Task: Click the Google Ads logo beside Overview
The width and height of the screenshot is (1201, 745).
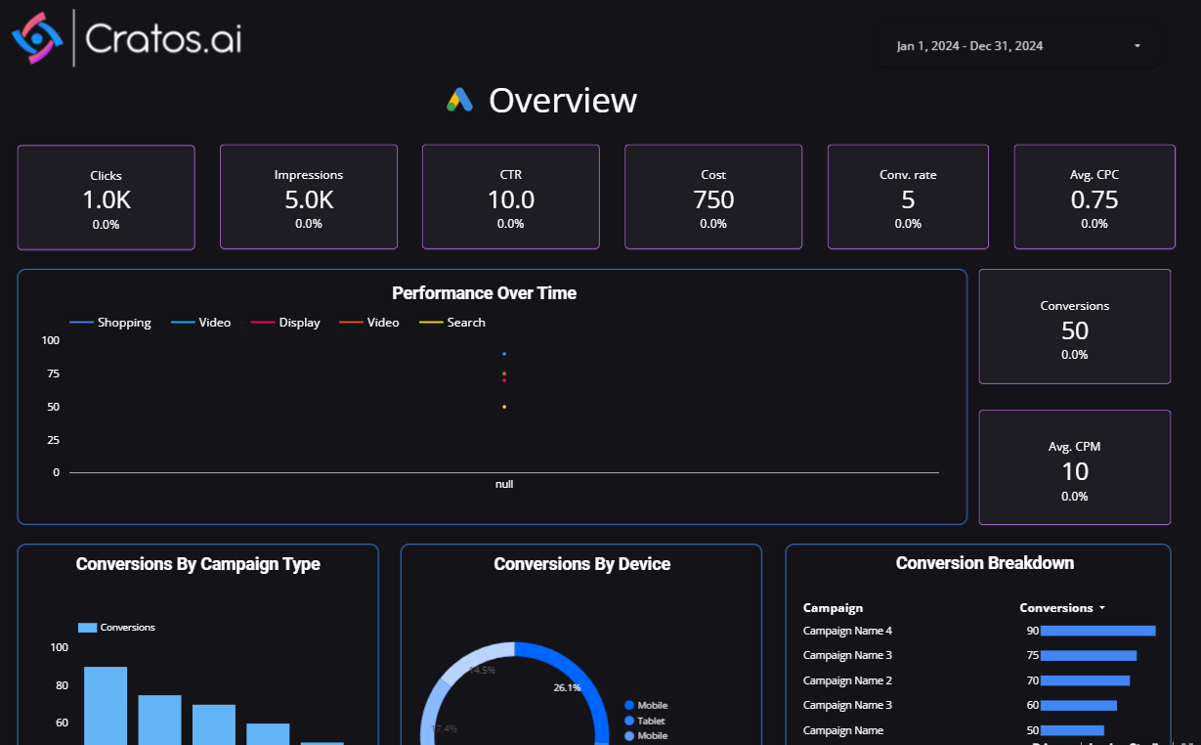Action: click(460, 100)
